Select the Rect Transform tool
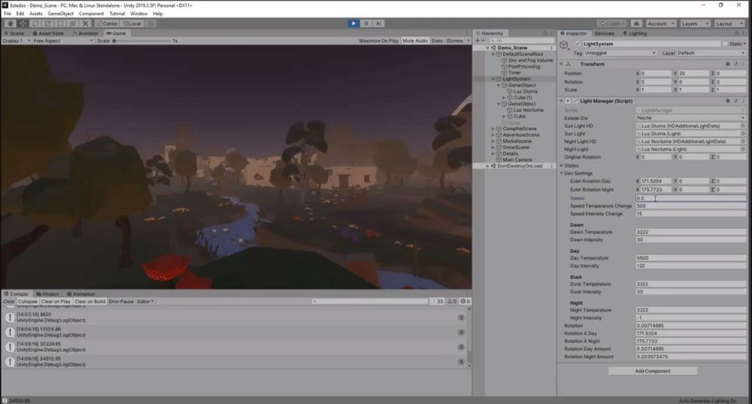The width and height of the screenshot is (752, 404). click(60, 23)
